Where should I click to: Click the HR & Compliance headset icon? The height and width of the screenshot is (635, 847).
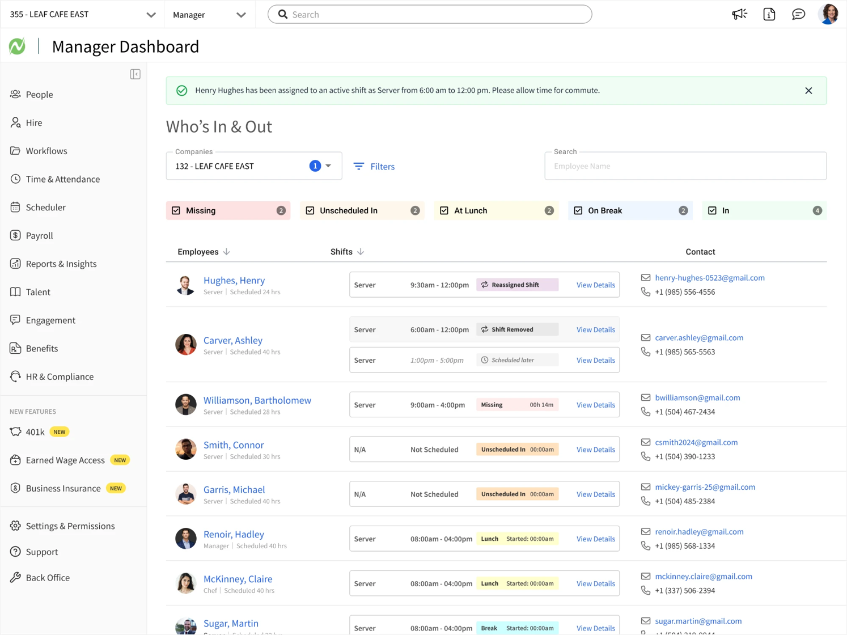pos(15,376)
